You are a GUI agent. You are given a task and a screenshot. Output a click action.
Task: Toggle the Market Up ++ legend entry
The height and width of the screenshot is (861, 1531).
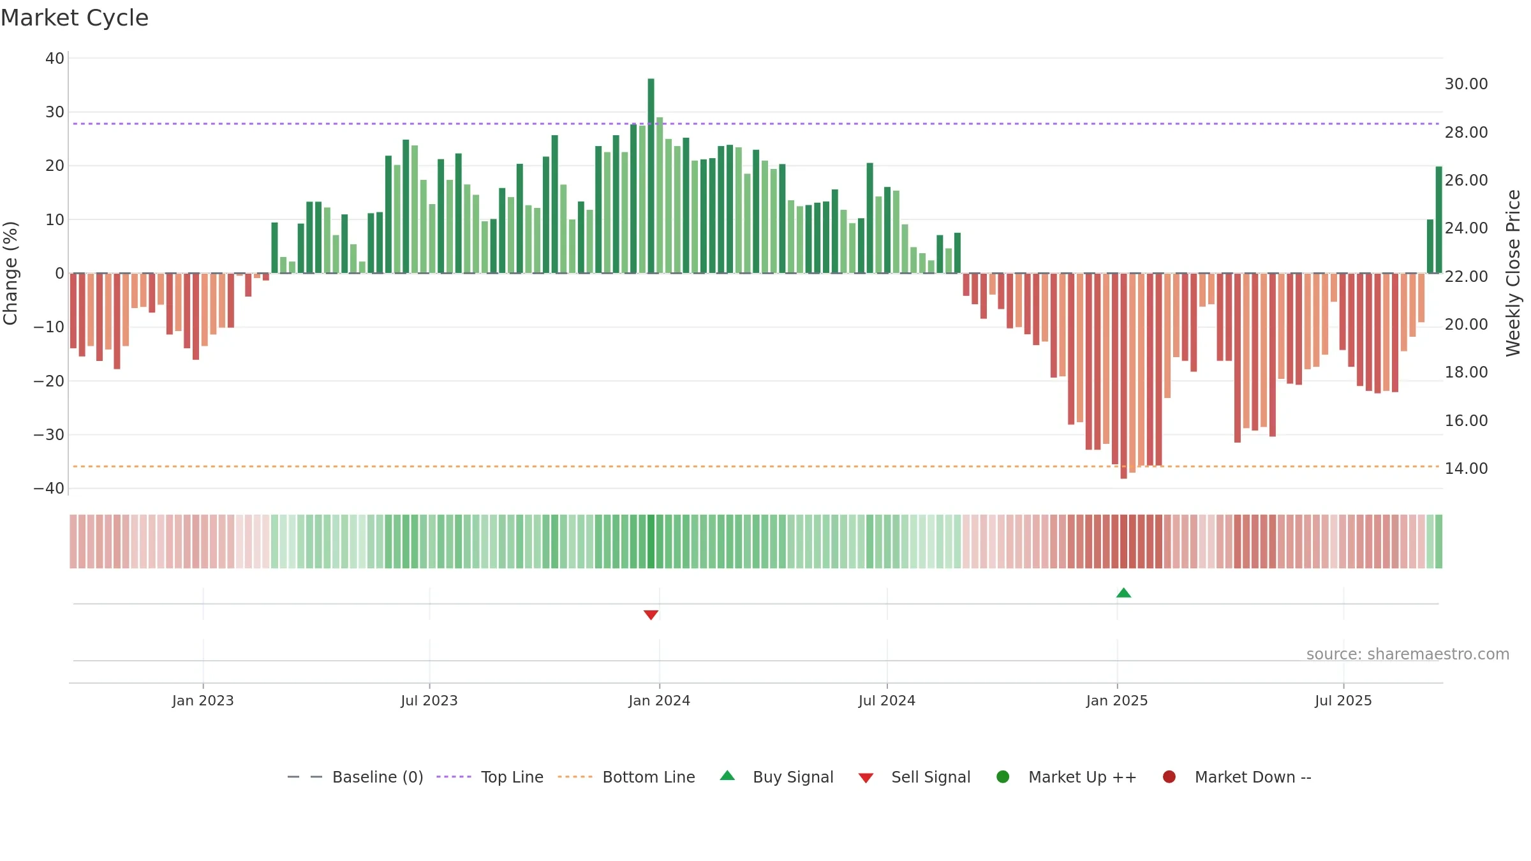pyautogui.click(x=1066, y=777)
